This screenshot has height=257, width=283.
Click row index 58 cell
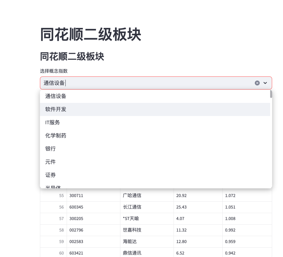pos(53,230)
